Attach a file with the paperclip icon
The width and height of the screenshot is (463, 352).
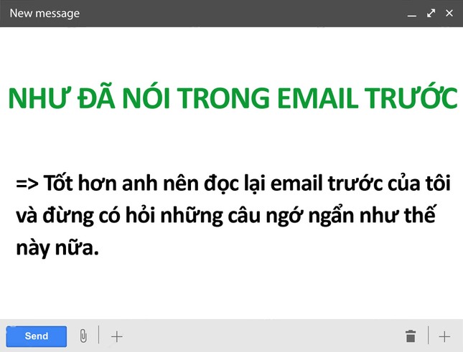(83, 336)
